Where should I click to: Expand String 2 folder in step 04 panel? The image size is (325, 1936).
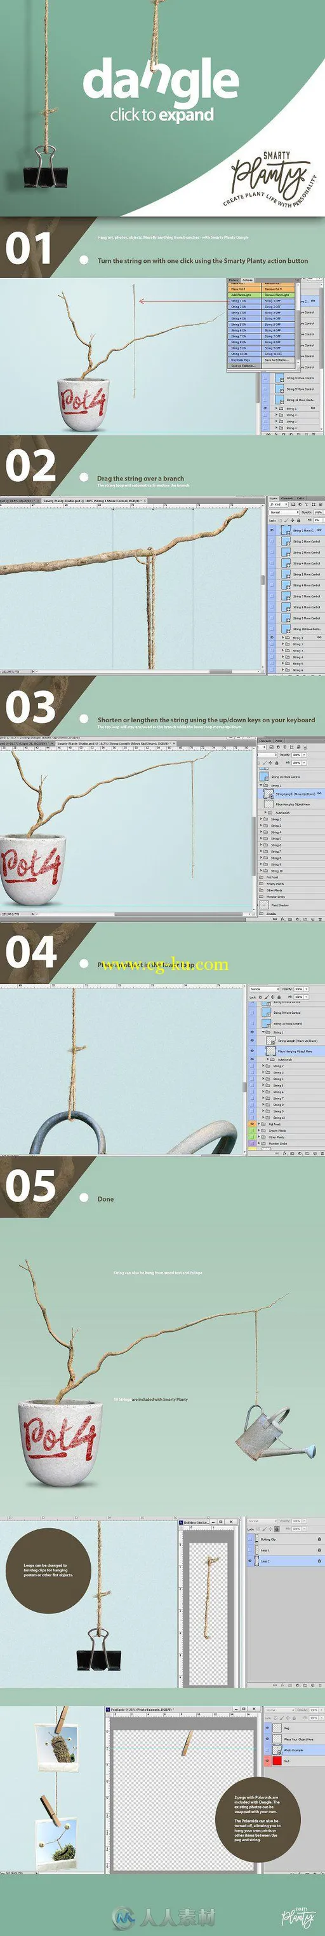263,1066
